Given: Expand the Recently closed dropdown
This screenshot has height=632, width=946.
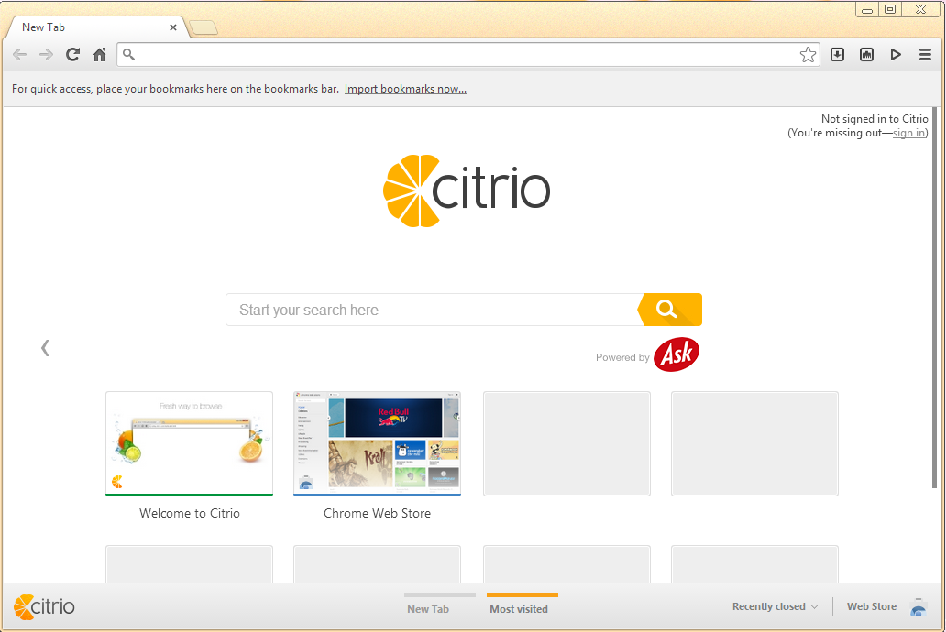Looking at the screenshot, I should coord(775,606).
